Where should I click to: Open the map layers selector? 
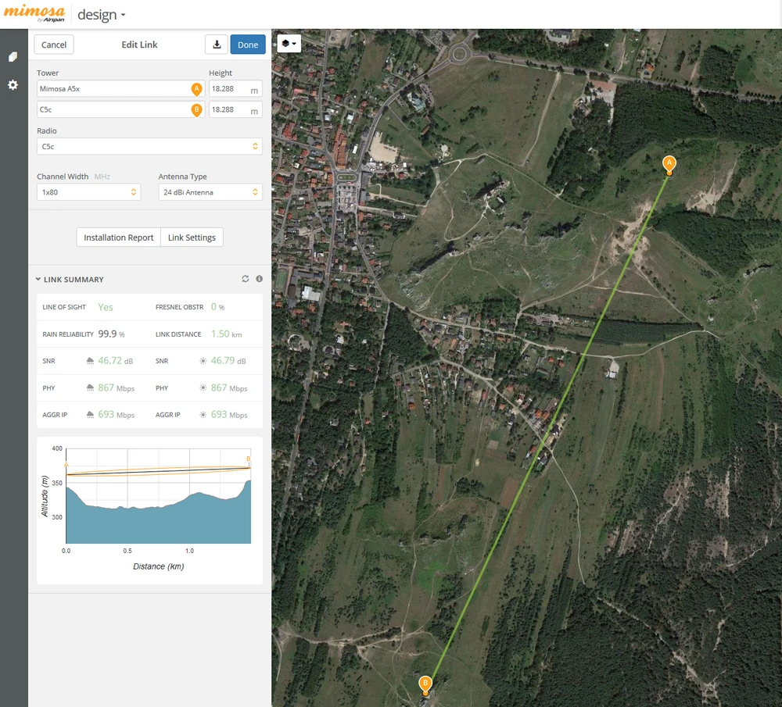tap(289, 45)
